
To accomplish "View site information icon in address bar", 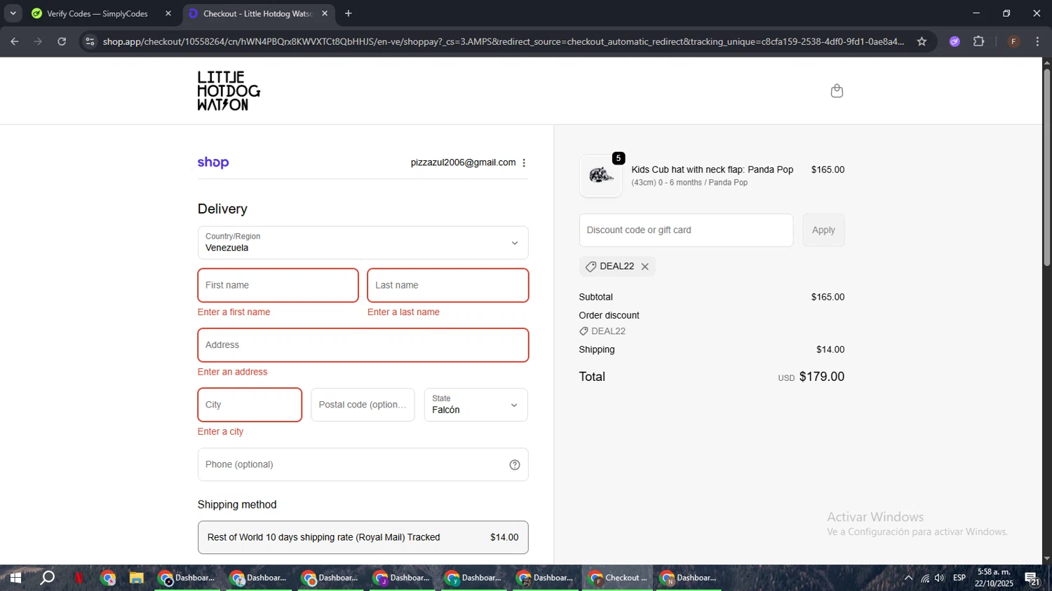I will 89,41.
